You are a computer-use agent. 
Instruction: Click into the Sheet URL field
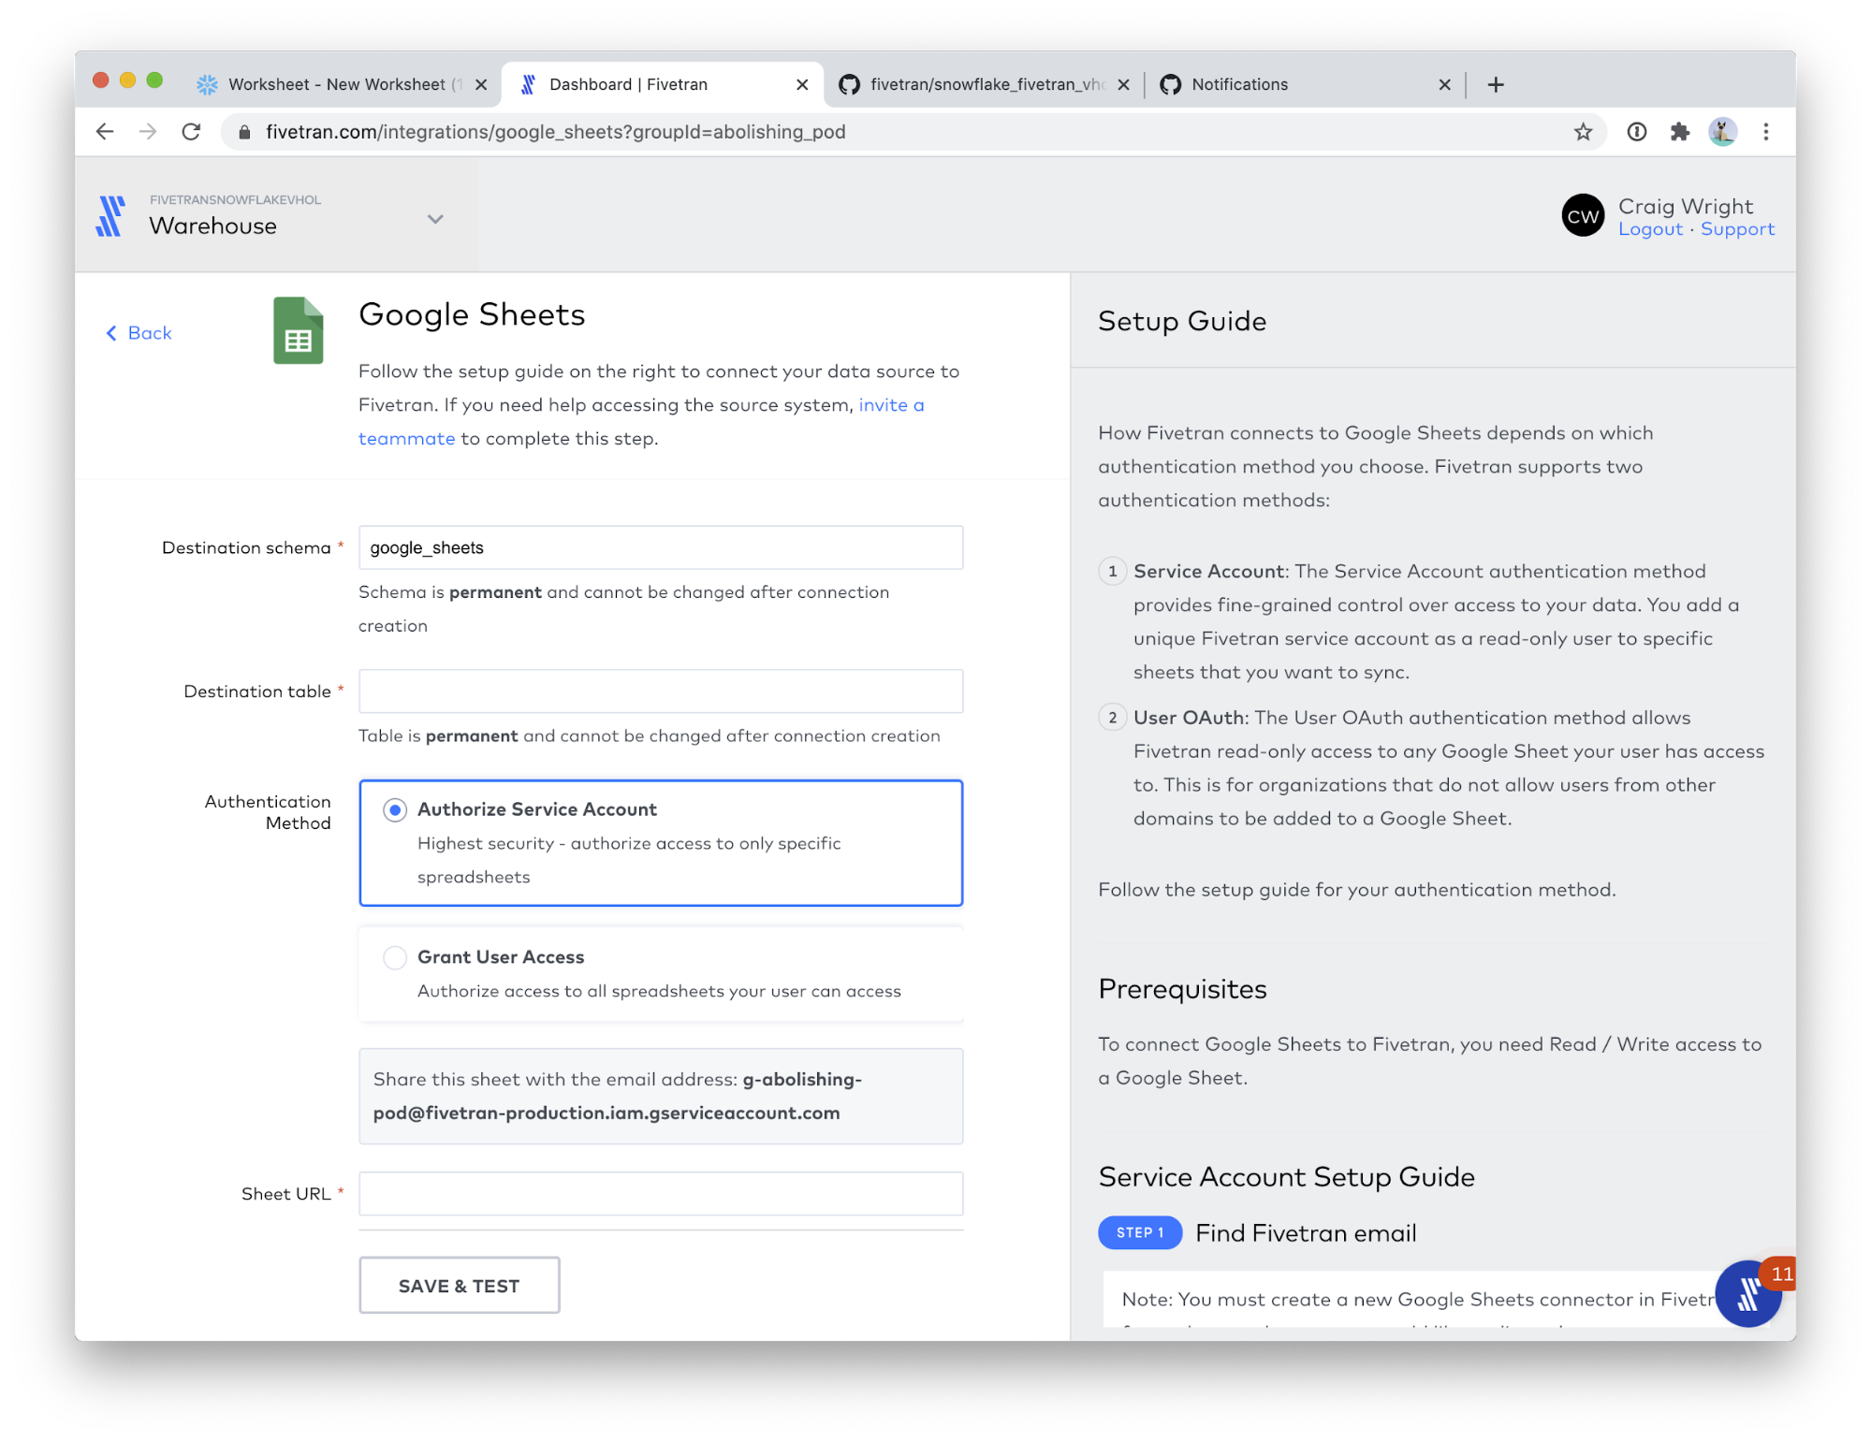coord(661,1194)
